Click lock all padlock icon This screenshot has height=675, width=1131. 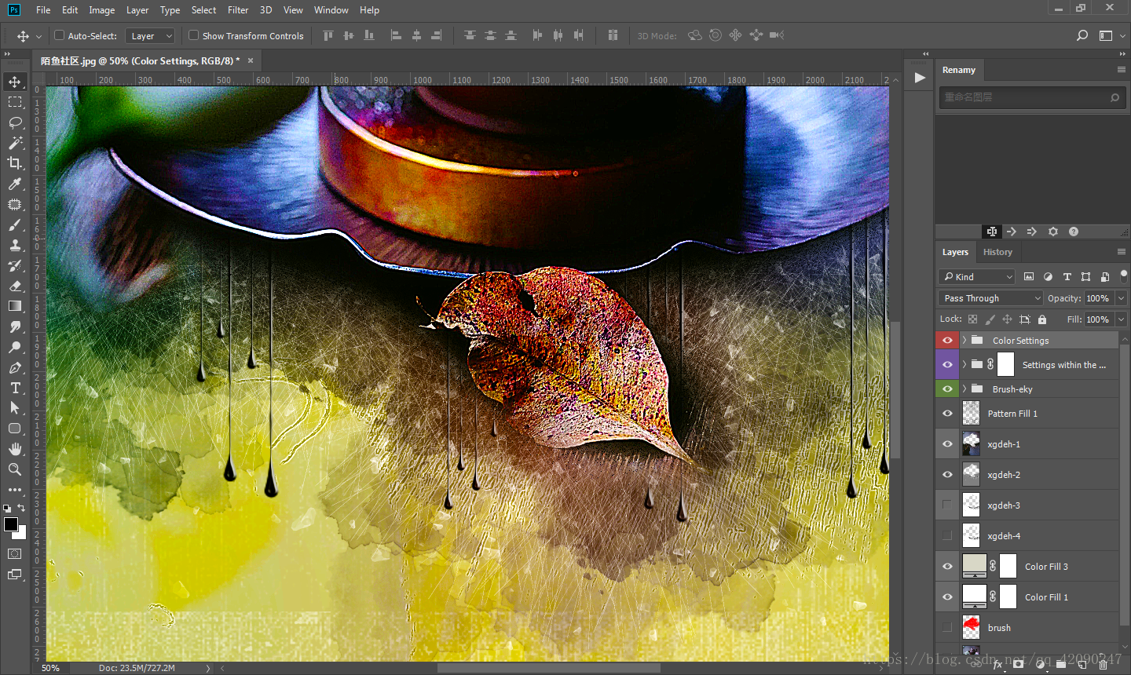[x=1042, y=319]
